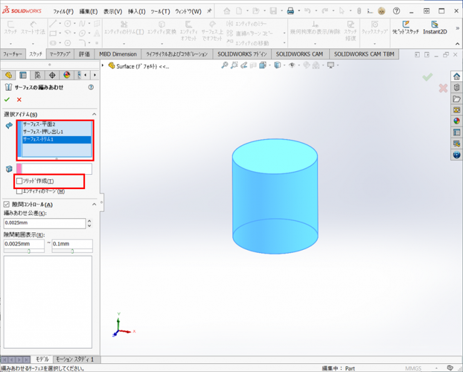This screenshot has width=463, height=372.
Task: Click the 編みあわせ公差 value field
Action: [x=44, y=223]
